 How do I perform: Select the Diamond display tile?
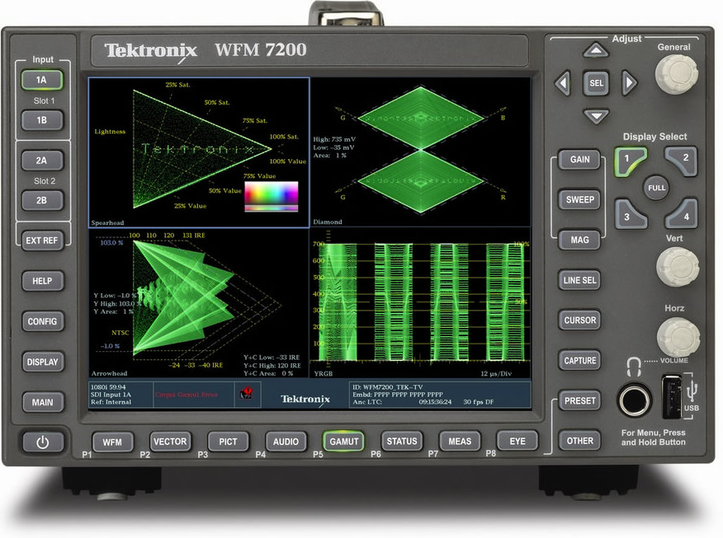coord(421,152)
